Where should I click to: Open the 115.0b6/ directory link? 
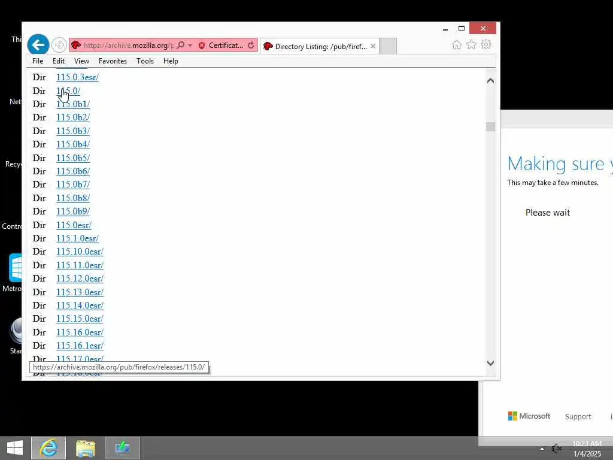(x=73, y=171)
